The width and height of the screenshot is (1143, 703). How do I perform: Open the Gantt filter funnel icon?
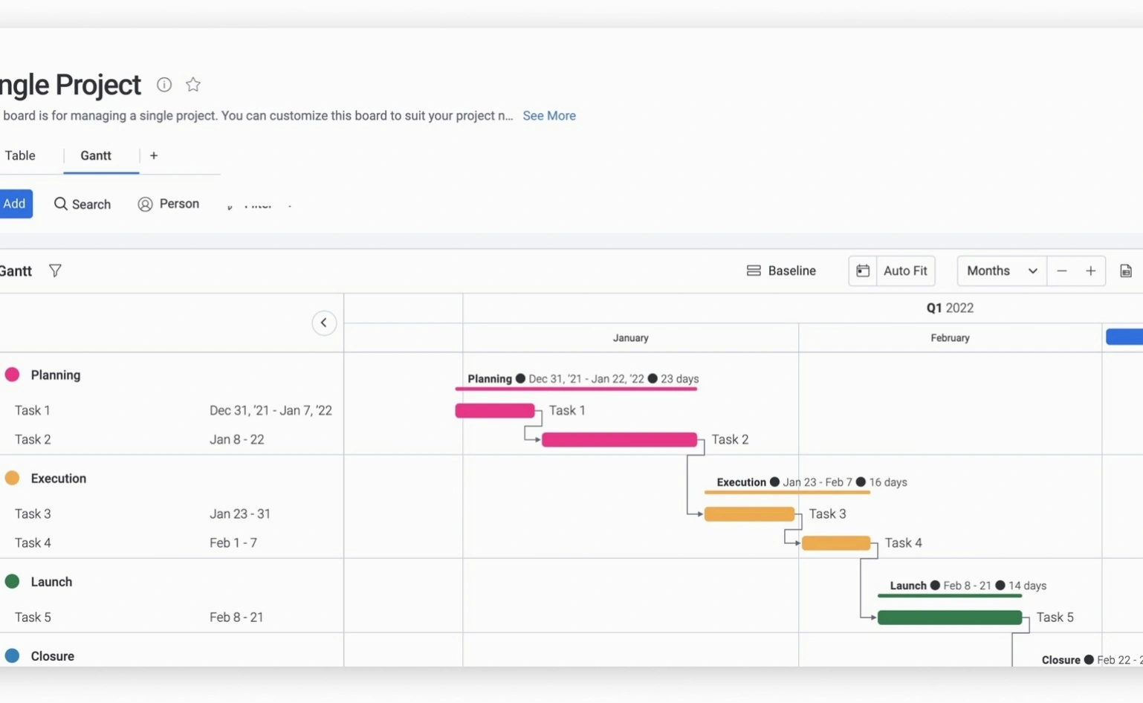tap(55, 270)
